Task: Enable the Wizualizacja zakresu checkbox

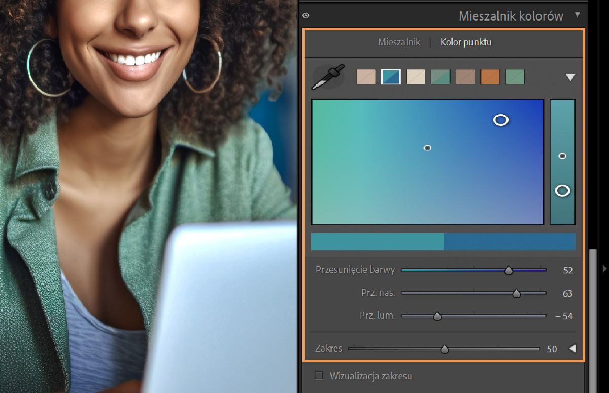Action: tap(319, 376)
